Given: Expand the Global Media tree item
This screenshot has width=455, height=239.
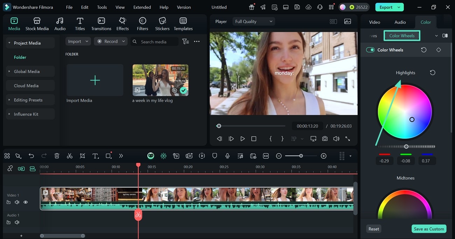Looking at the screenshot, I should pos(9,71).
